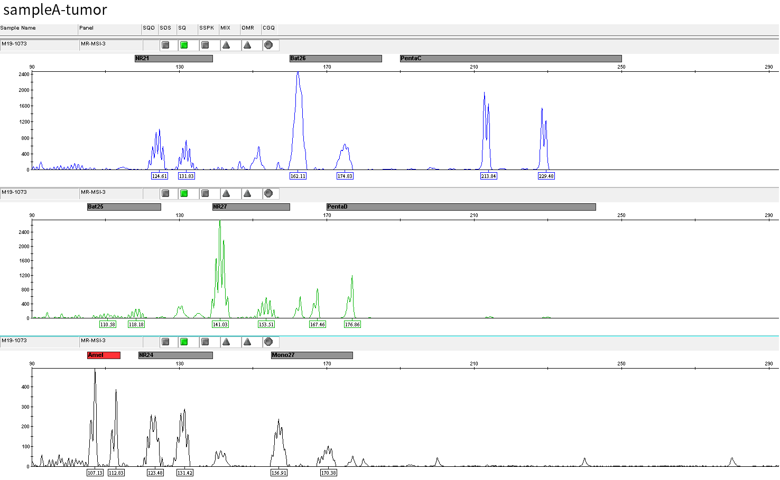Select the Bat25 marker range bar
This screenshot has width=780, height=480.
(x=124, y=207)
